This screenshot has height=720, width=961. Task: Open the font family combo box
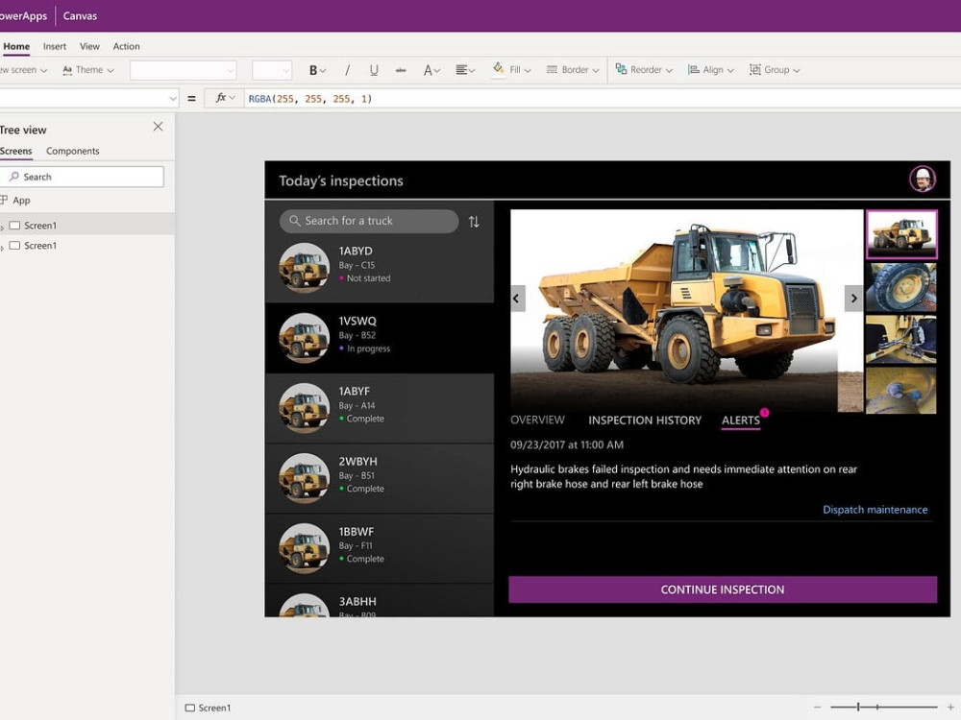(183, 70)
